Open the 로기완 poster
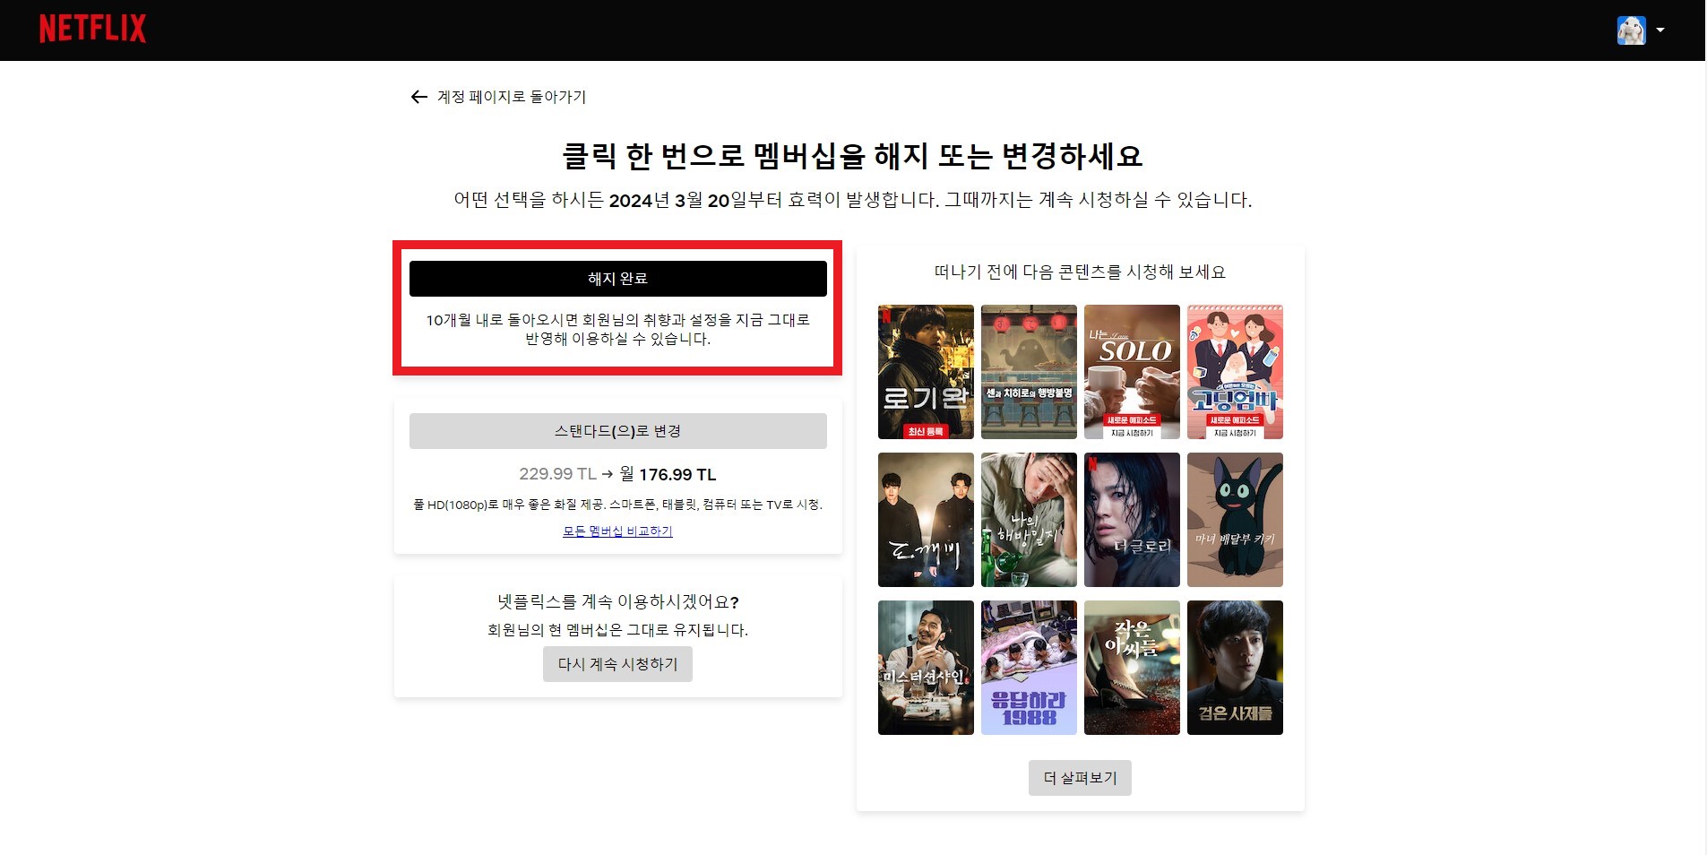1707x855 pixels. tap(926, 371)
